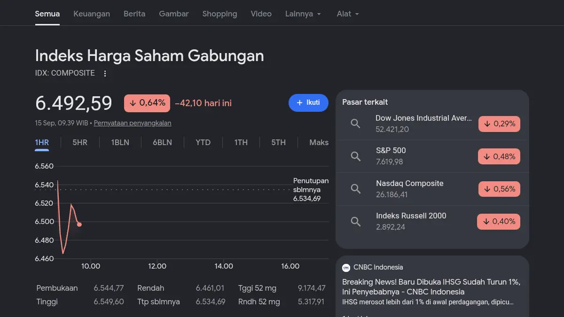Screen dimensions: 564x317
Task: Click the 0,29% Dow Jones change badge
Action: (x=499, y=124)
